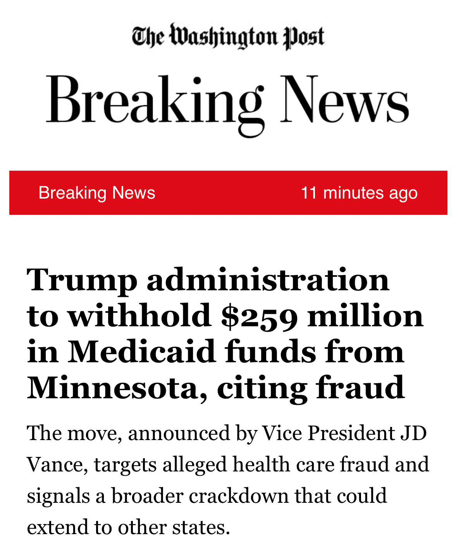Select the Breaking News label in red banner
The image size is (454, 550).
click(97, 193)
